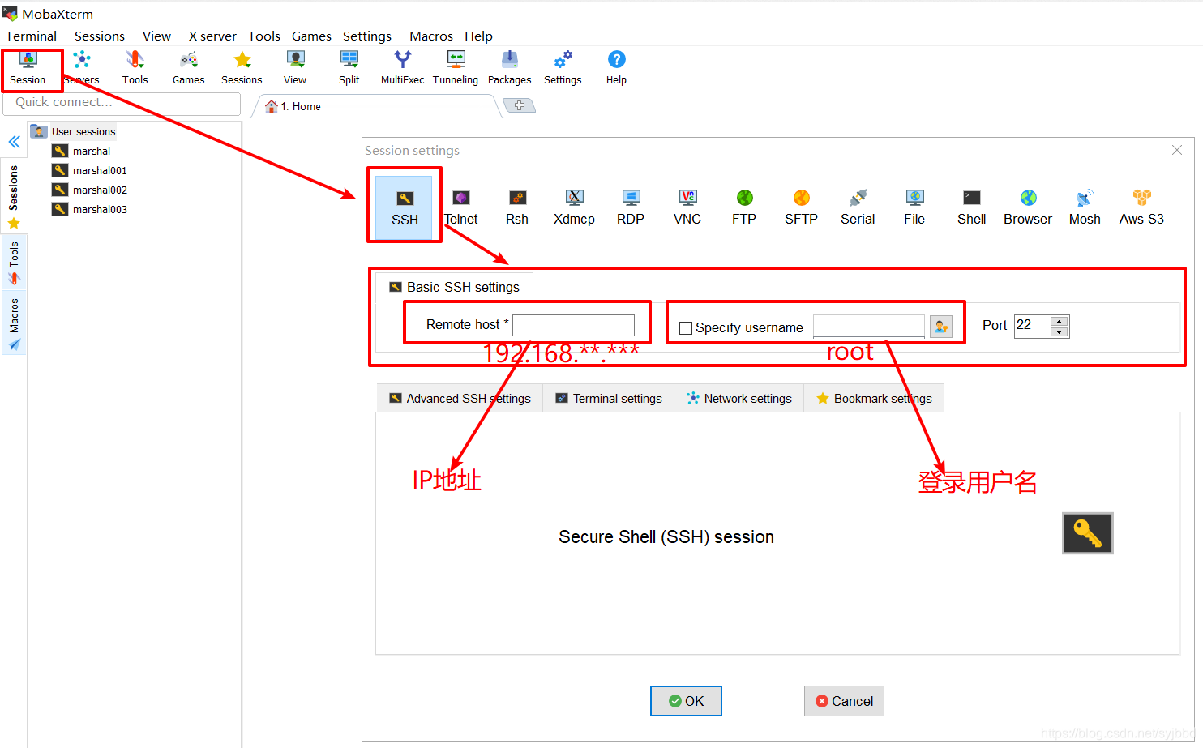Choose the File session type

(x=914, y=208)
